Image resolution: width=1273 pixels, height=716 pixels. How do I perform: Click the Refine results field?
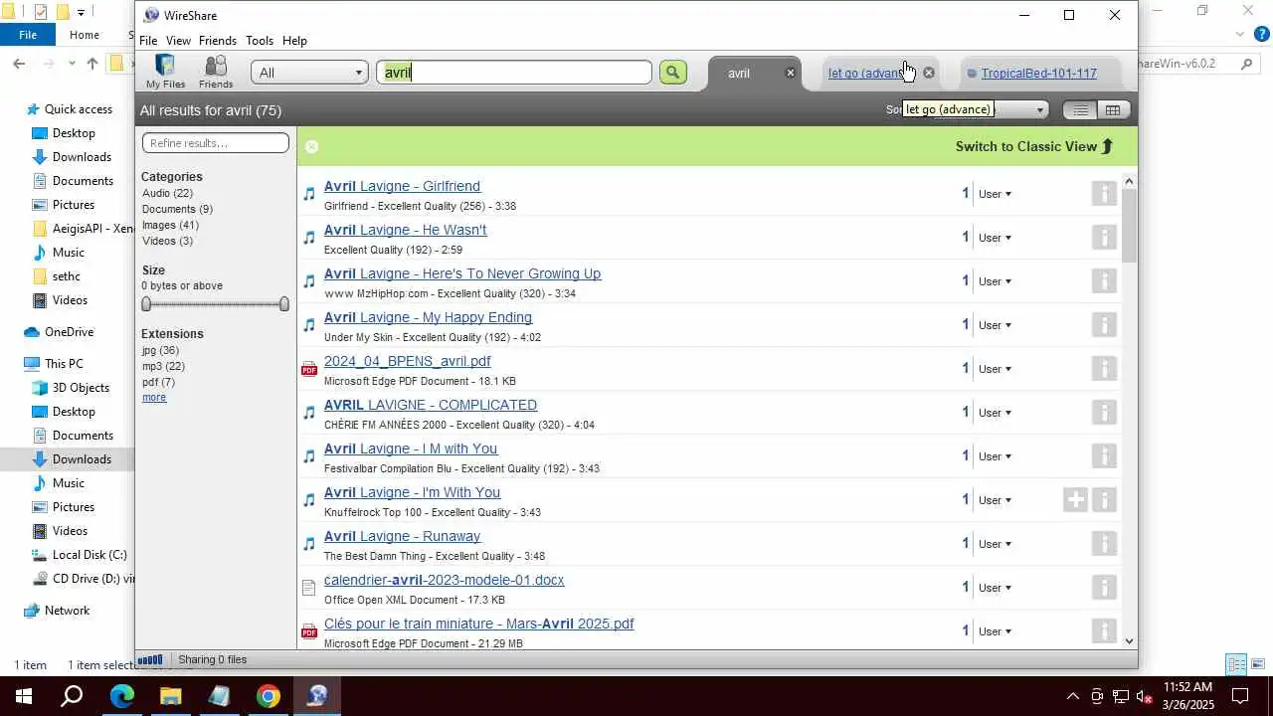coord(216,143)
